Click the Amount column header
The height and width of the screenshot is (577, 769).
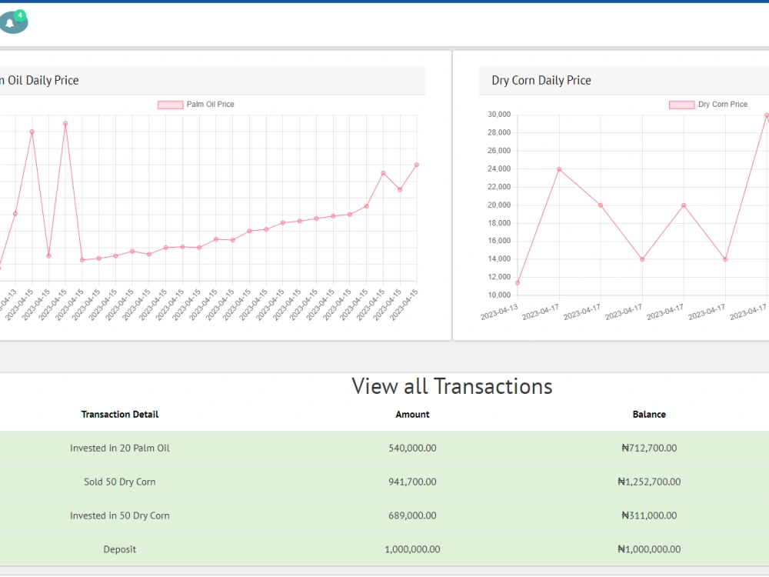tap(412, 415)
